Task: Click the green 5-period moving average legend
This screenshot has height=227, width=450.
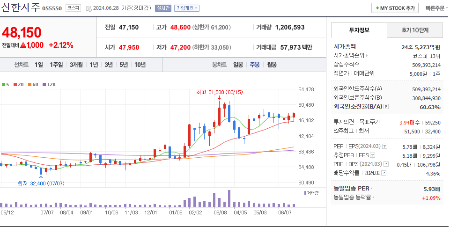Action: [x=5, y=85]
